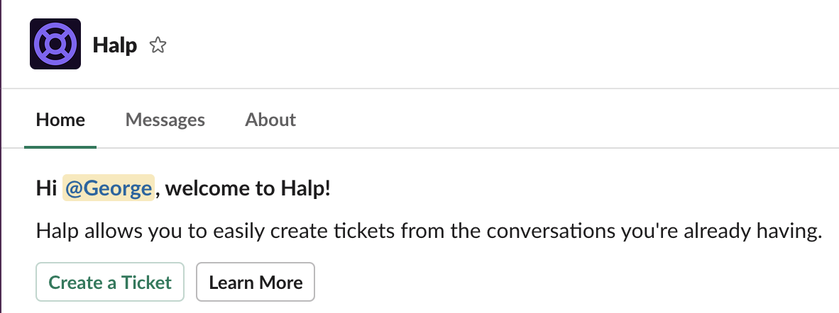The width and height of the screenshot is (839, 313).
Task: Show information about the Halp app
Action: coord(270,120)
